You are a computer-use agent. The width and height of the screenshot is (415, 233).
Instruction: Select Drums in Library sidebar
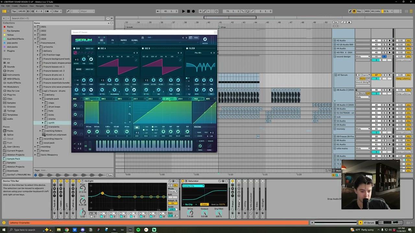pos(10,71)
